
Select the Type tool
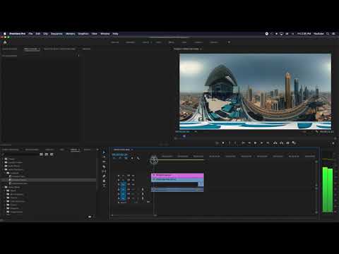104,186
